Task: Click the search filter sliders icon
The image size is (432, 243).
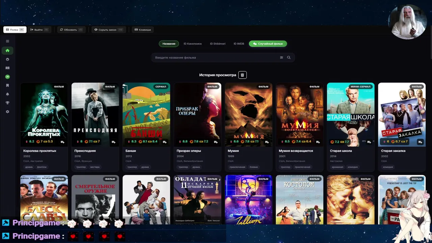Action: pos(281,57)
